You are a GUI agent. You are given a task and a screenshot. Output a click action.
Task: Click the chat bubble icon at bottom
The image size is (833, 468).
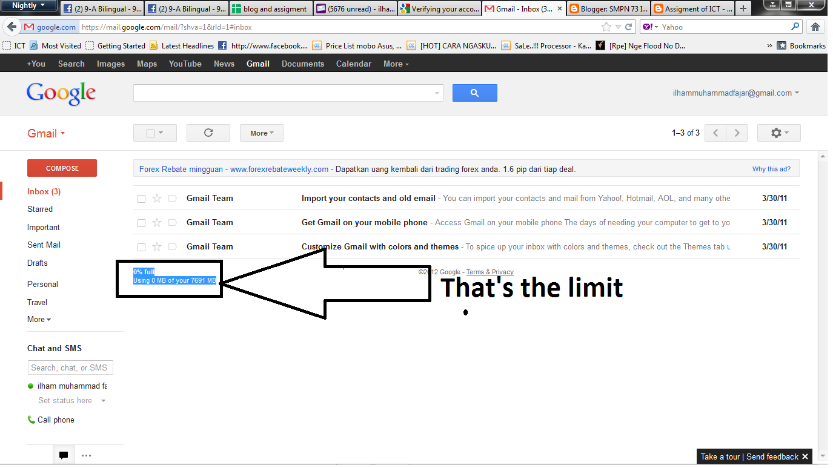pyautogui.click(x=63, y=455)
